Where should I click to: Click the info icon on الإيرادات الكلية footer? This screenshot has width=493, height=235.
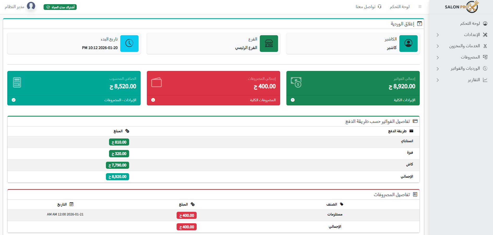point(292,100)
